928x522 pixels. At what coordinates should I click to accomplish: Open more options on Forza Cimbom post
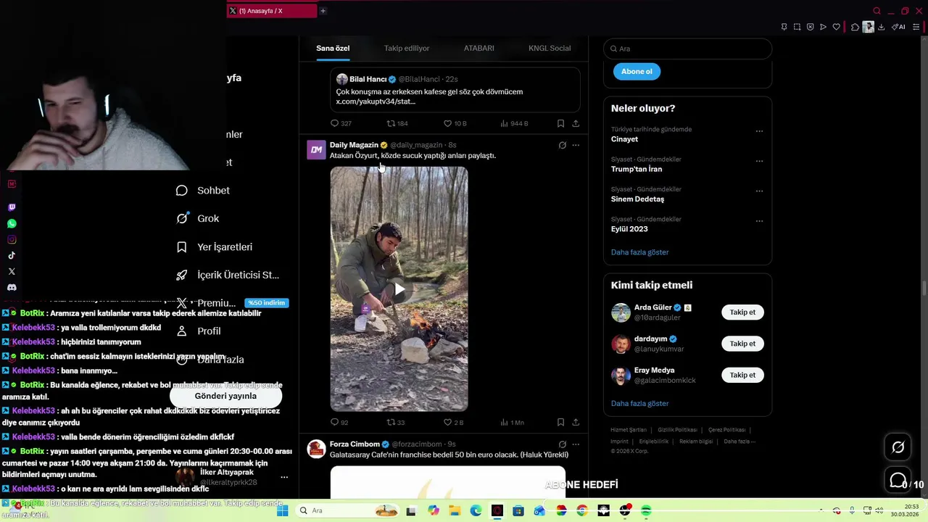[576, 444]
